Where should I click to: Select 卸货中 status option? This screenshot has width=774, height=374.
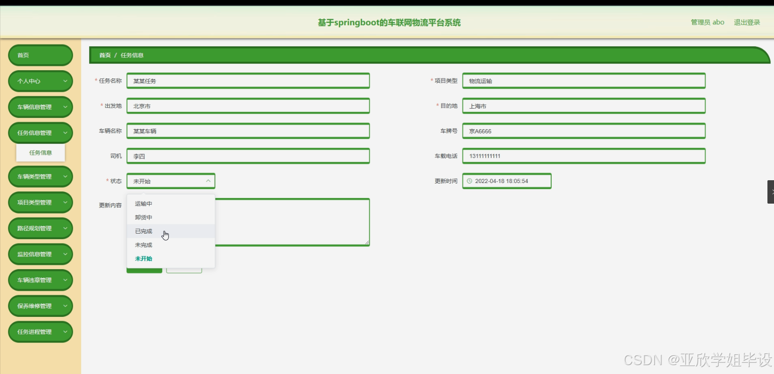pyautogui.click(x=171, y=217)
